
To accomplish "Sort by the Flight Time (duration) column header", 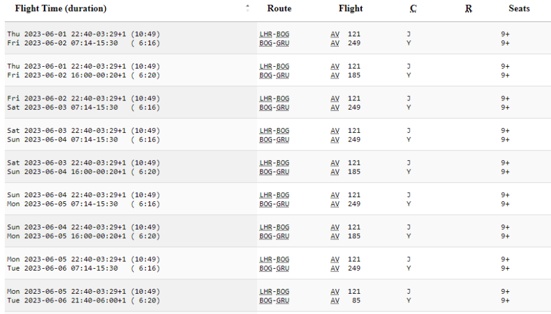I will 61,9.
